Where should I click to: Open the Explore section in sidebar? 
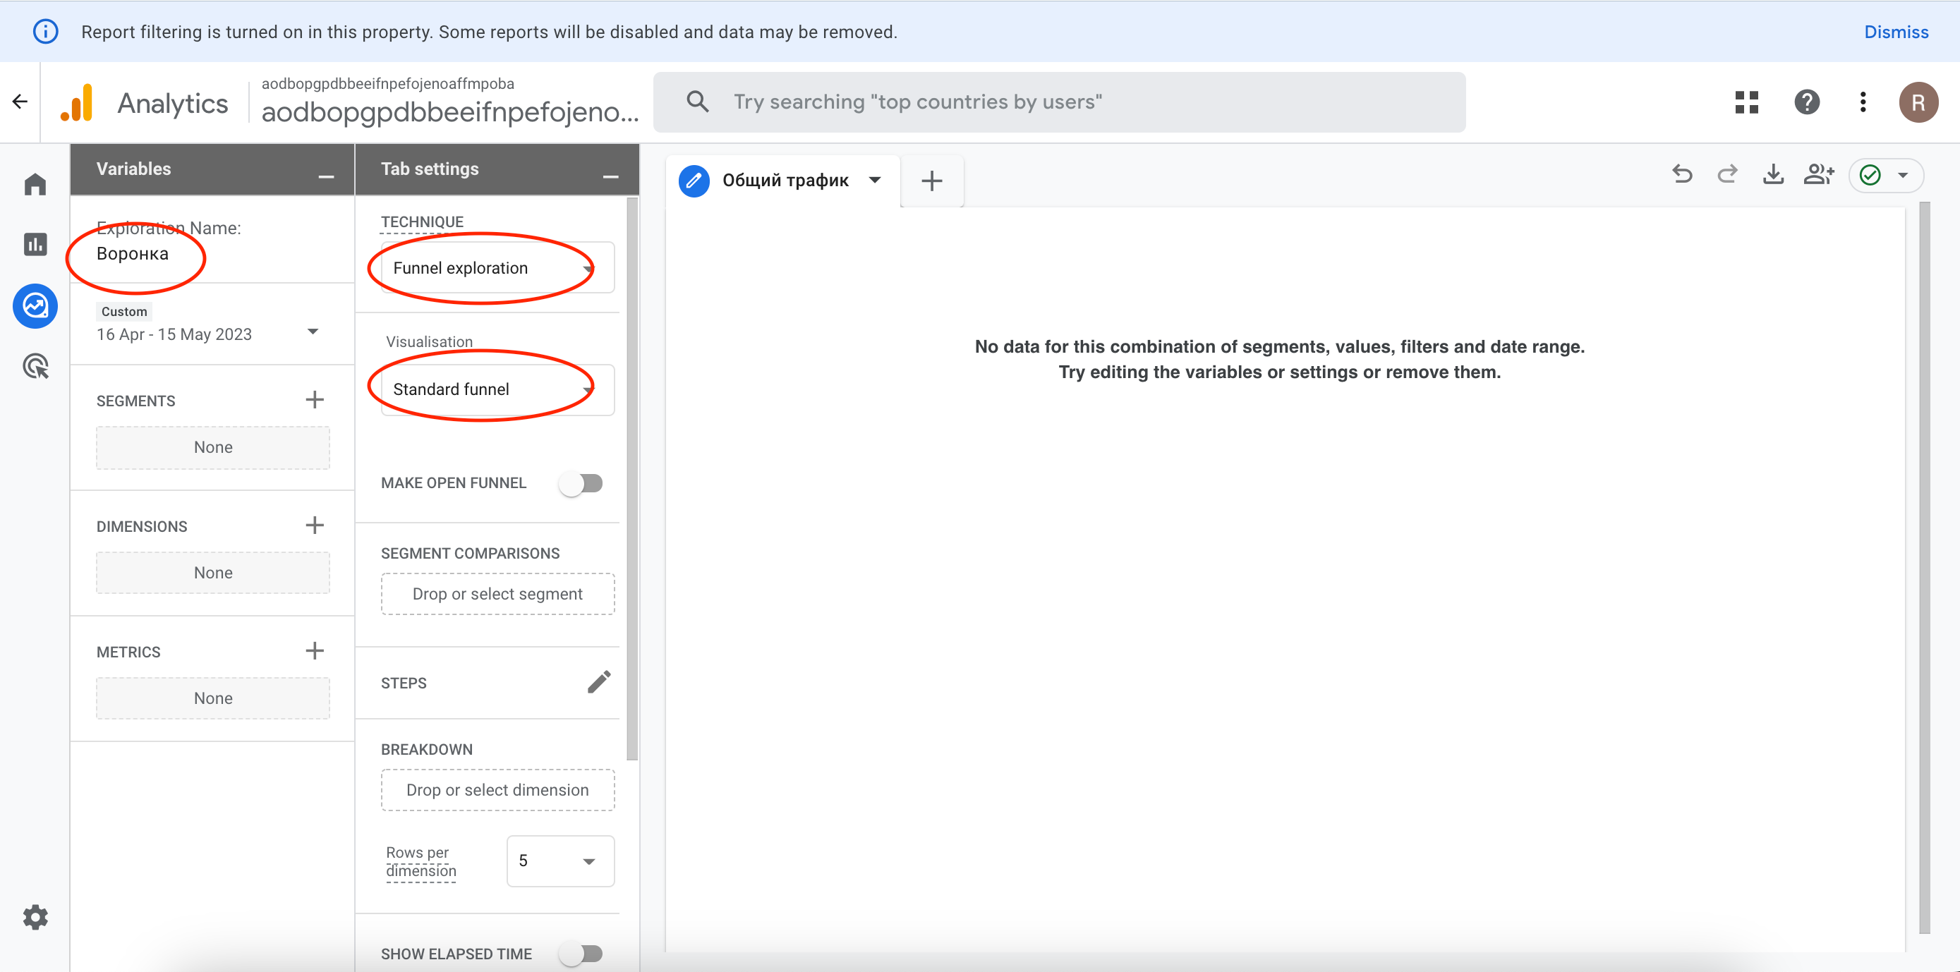pos(35,305)
